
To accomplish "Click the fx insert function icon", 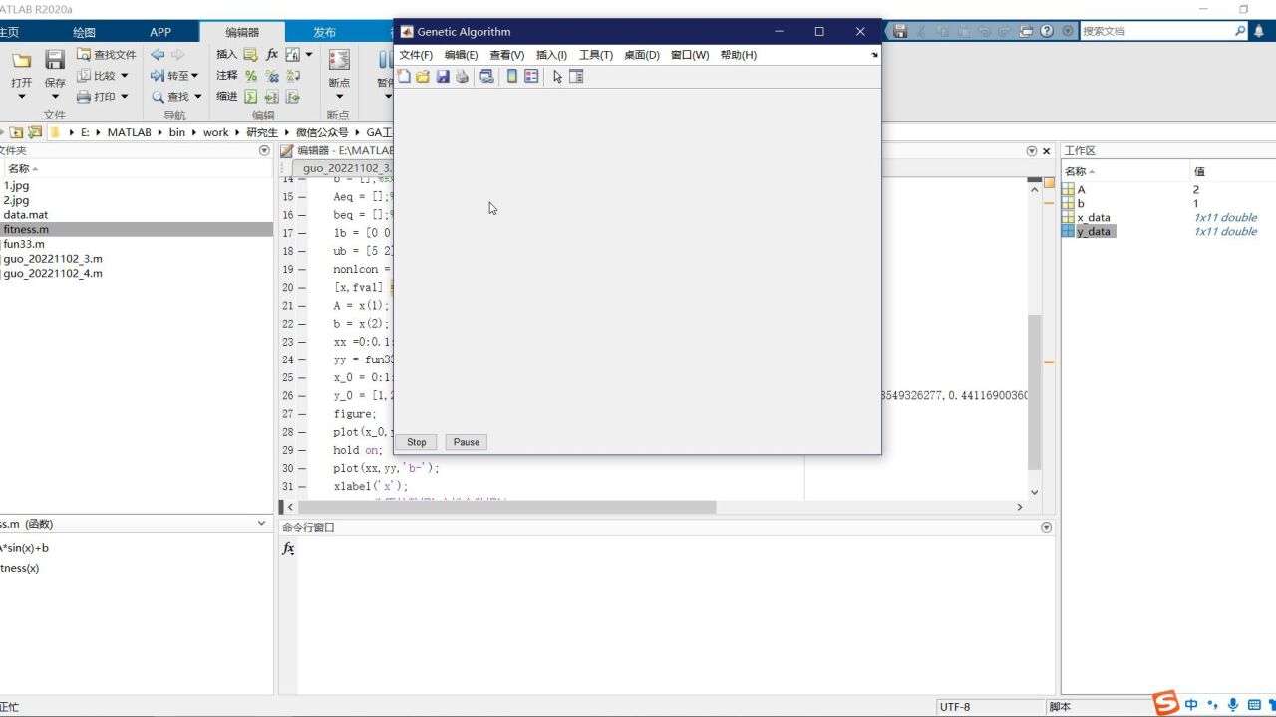I will (x=272, y=55).
